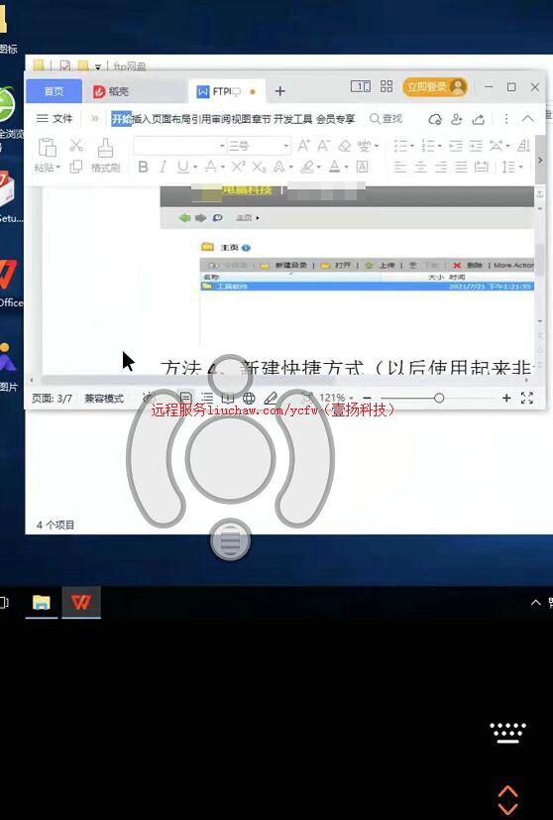The image size is (553, 820).
Task: Toggle Bold formatting
Action: (x=143, y=167)
